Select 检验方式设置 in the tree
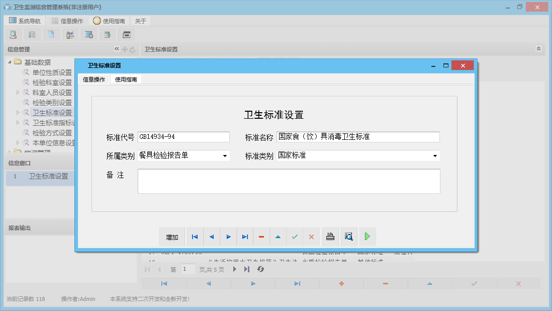This screenshot has width=552, height=311. 52,133
